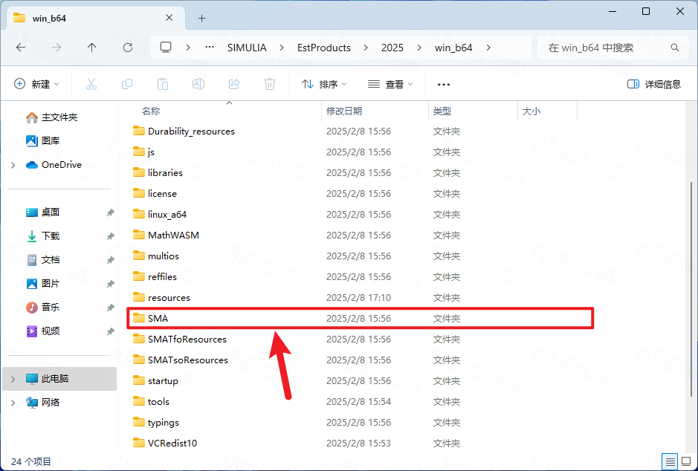
Task: Open the toolbar See more ellipsis menu
Action: [444, 84]
